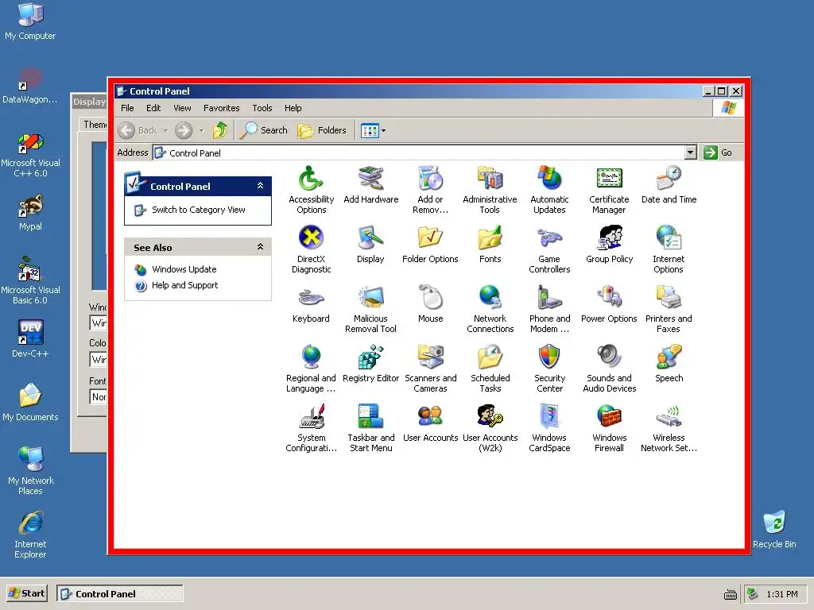Open Phone and Modem options
This screenshot has width=814, height=610.
[549, 309]
